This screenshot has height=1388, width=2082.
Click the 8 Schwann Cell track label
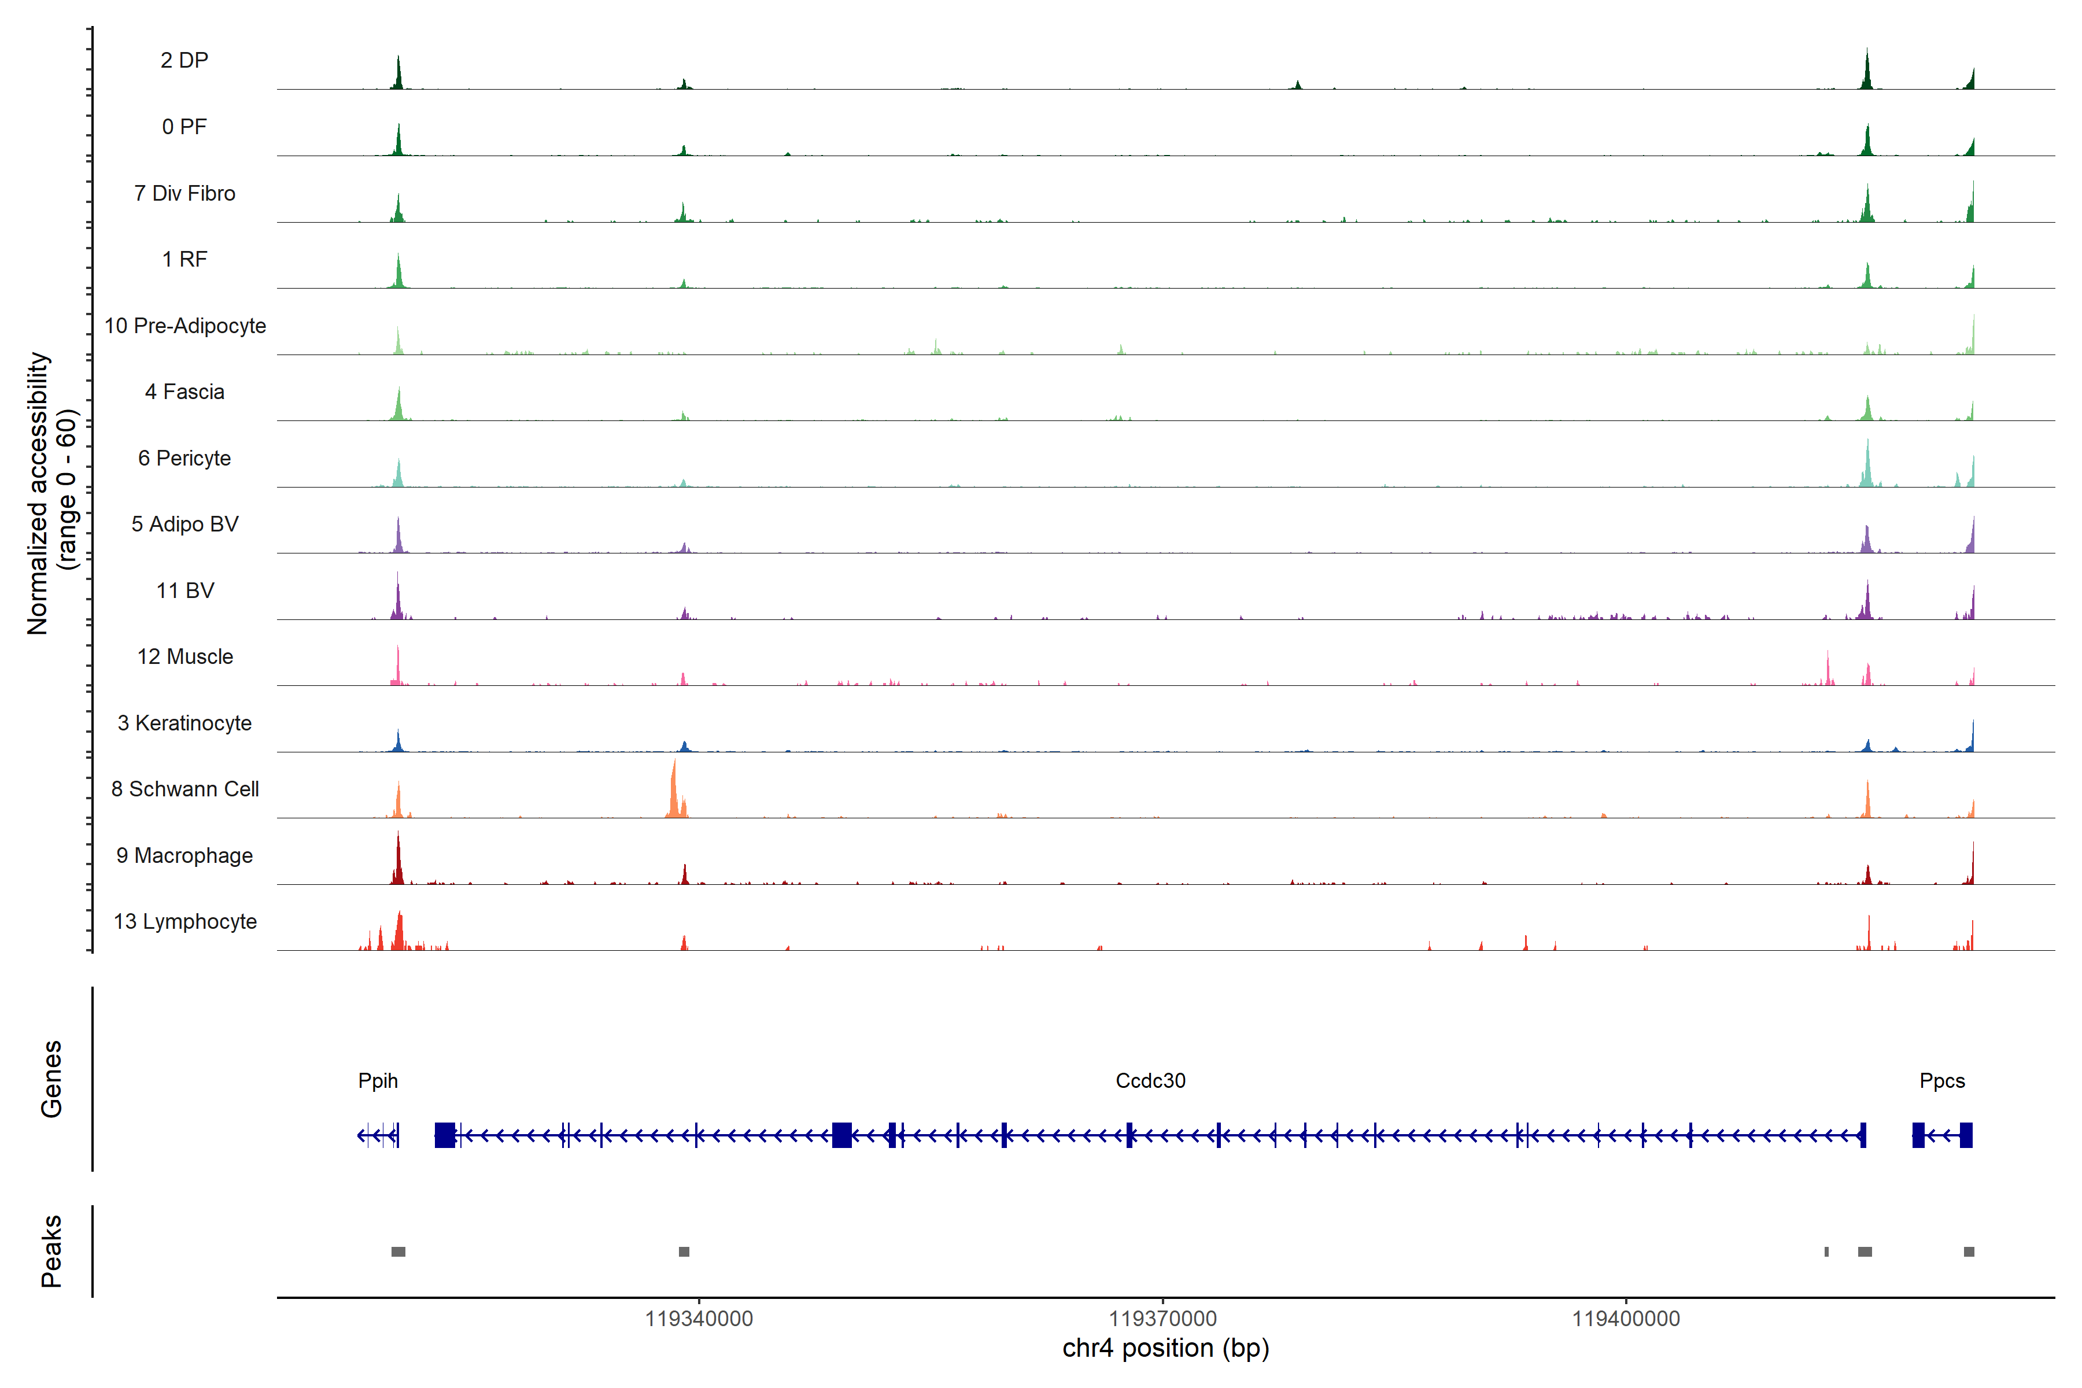pyautogui.click(x=185, y=789)
